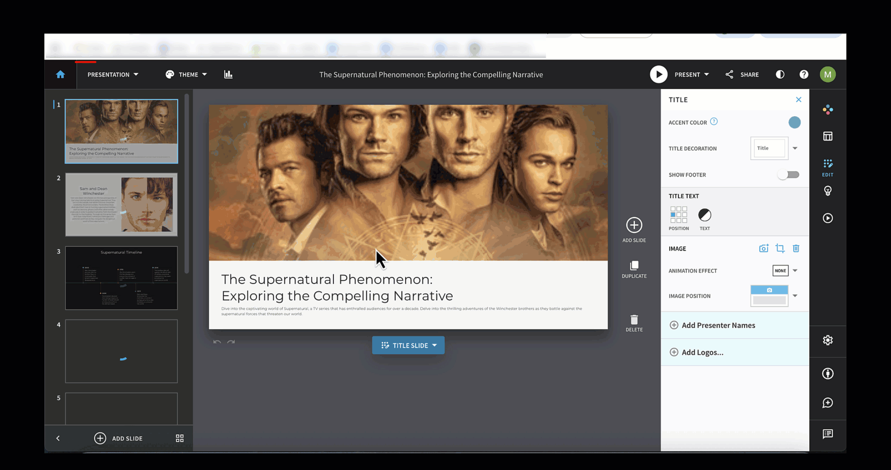Open the PRESENTATION menu
The height and width of the screenshot is (470, 891).
click(113, 74)
